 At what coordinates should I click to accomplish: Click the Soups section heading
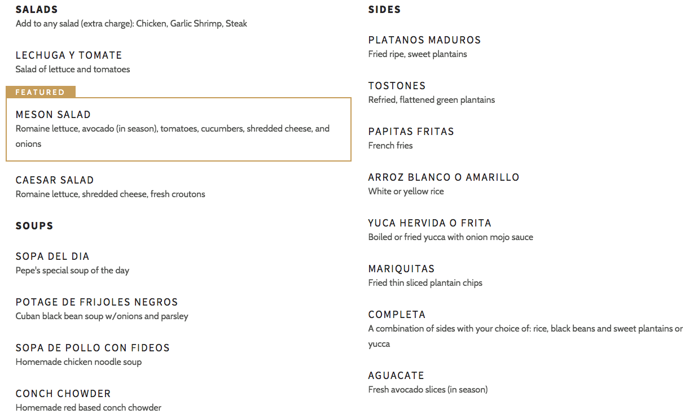click(34, 226)
